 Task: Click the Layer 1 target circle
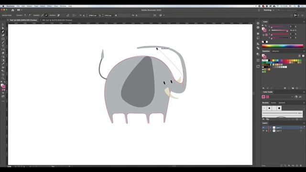(x=301, y=131)
